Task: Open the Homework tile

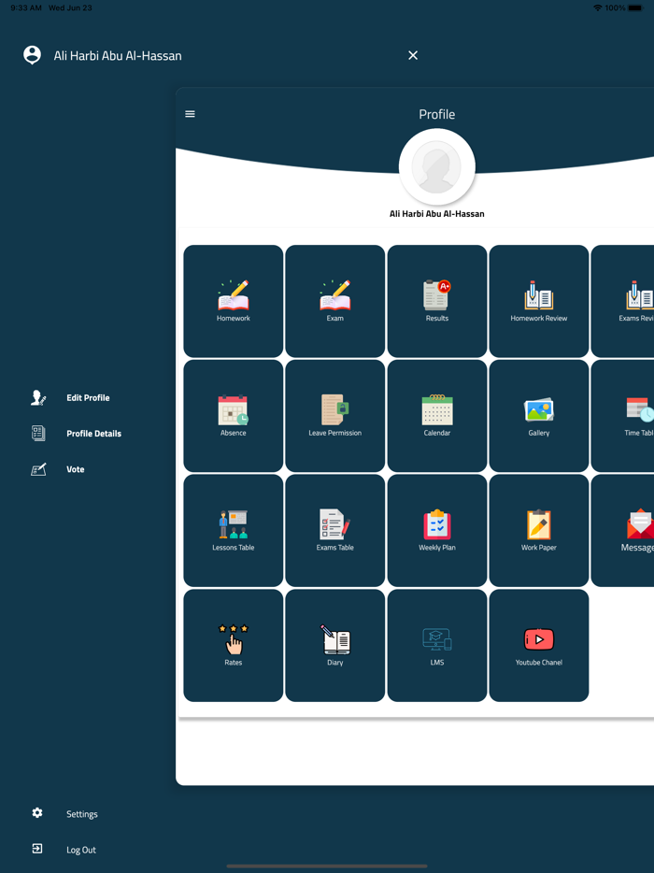Action: [233, 301]
